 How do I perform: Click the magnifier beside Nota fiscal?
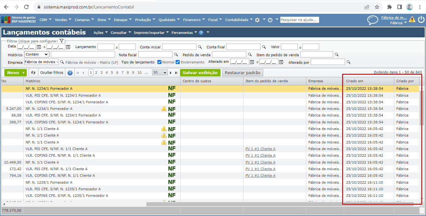(x=176, y=55)
